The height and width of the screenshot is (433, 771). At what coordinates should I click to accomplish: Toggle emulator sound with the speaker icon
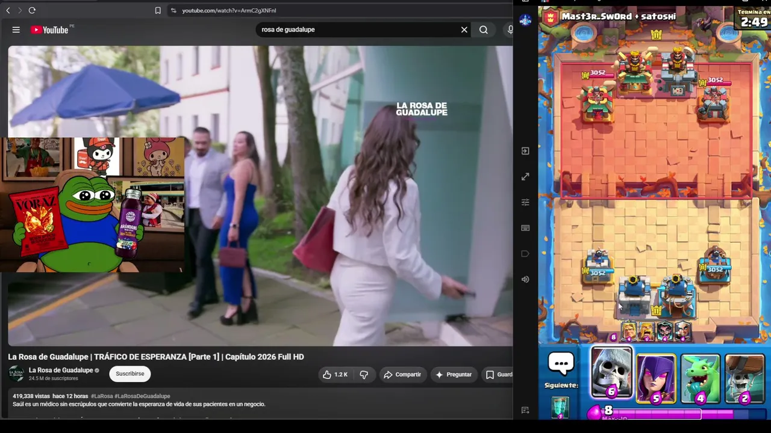coord(525,279)
